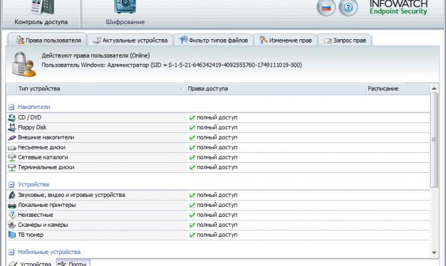This screenshot has height=266, width=446.
Task: Sort by Тип устройства column header
Action: [x=100, y=88]
